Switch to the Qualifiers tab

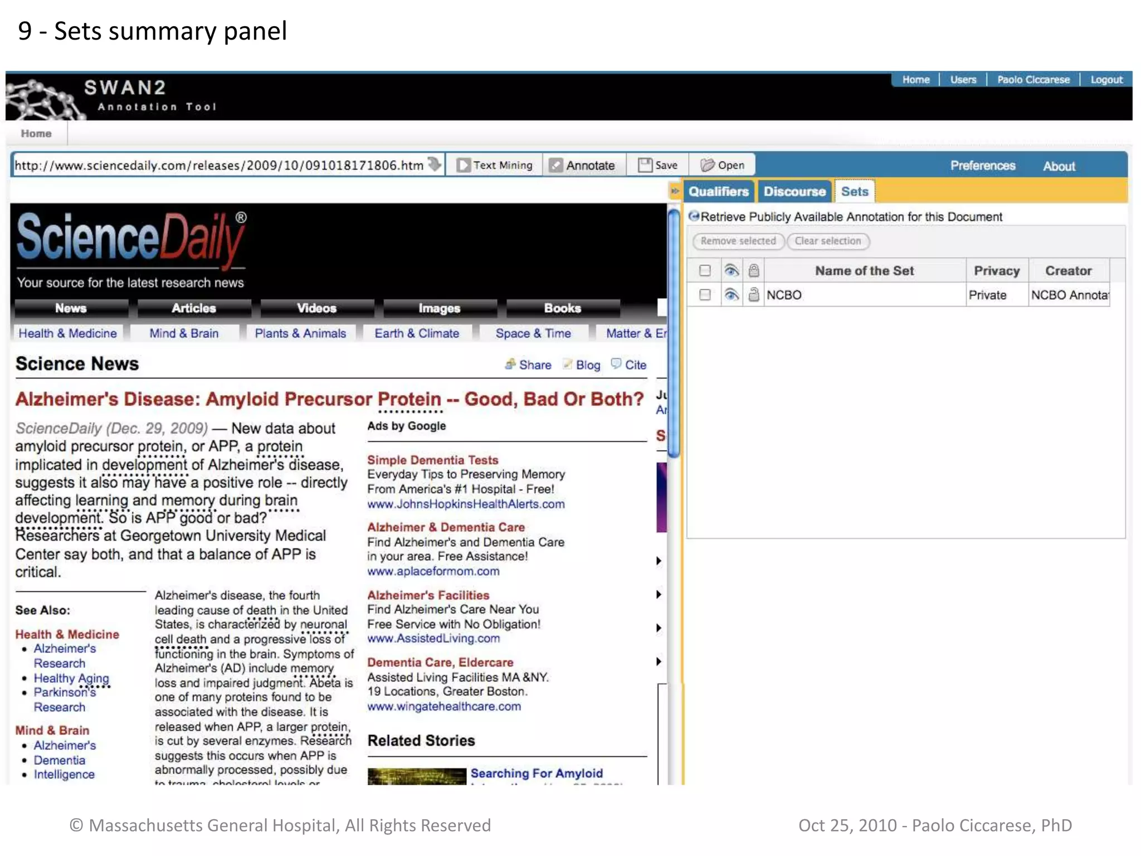click(x=718, y=192)
